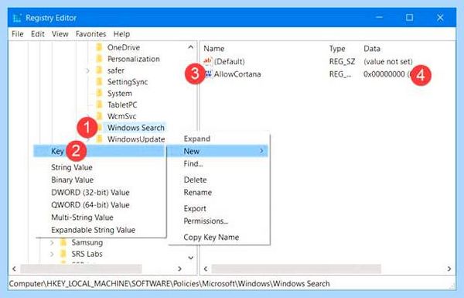The image size is (464, 298).
Task: Select the System key
Action: click(x=120, y=94)
